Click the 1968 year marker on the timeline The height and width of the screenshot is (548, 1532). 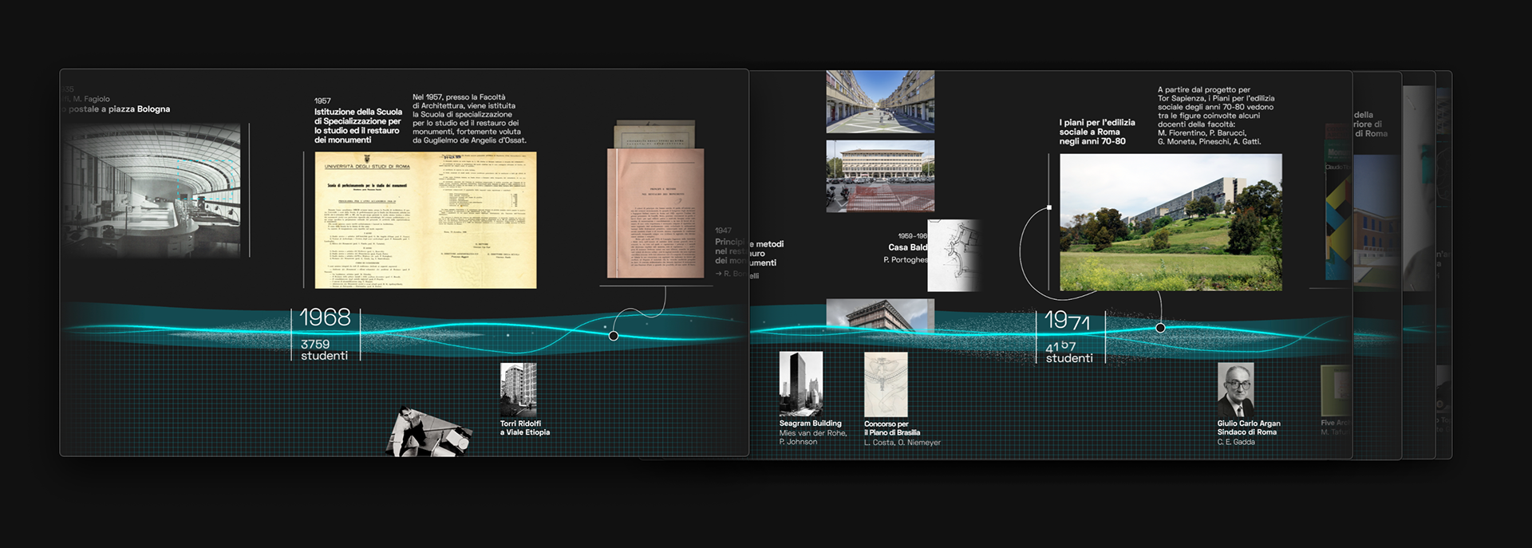[x=325, y=317]
